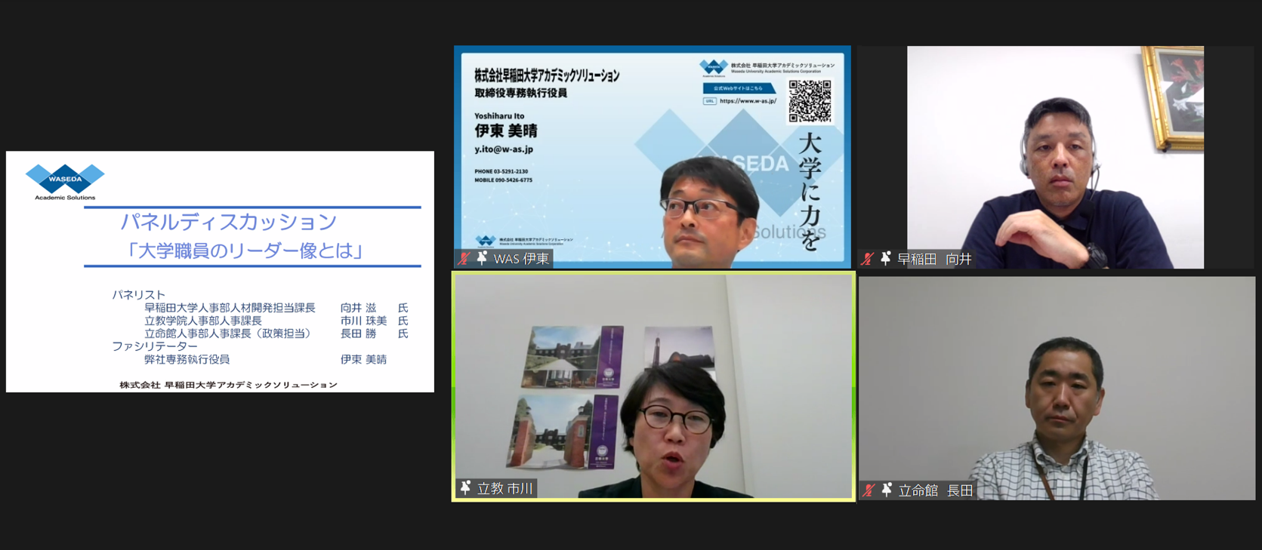Click the muted microphone icon on 早稲田 向井

868,260
